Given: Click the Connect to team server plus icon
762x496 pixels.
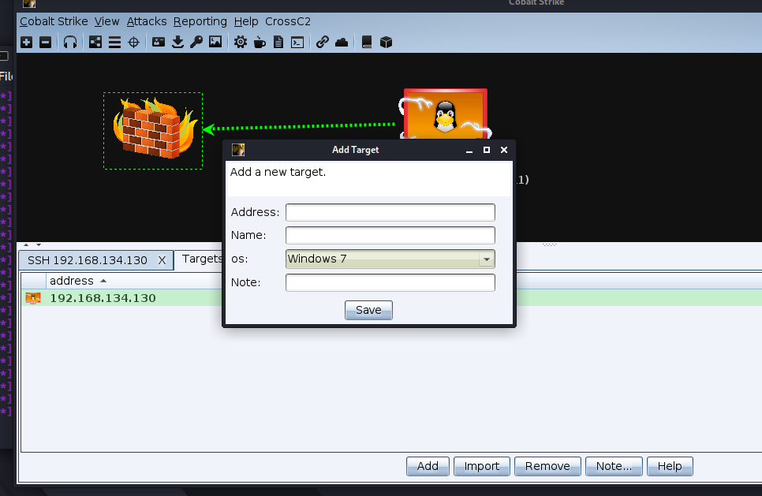Looking at the screenshot, I should tap(27, 43).
